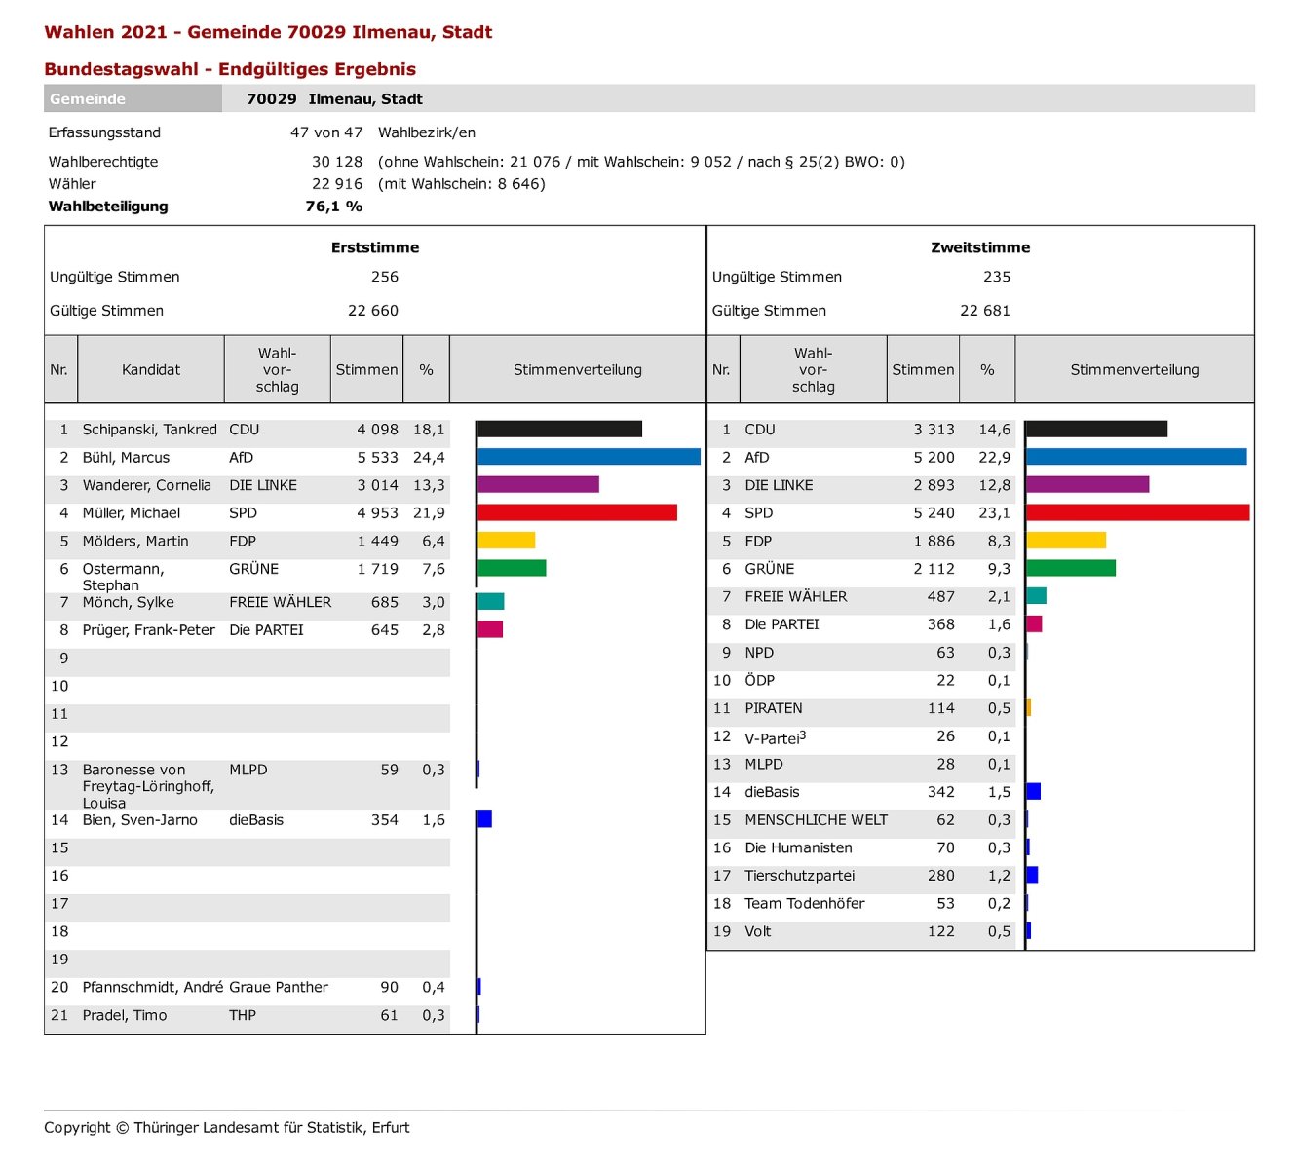The image size is (1296, 1167).
Task: Click the 'Wahlberechtigte' label
Action: coord(103,162)
